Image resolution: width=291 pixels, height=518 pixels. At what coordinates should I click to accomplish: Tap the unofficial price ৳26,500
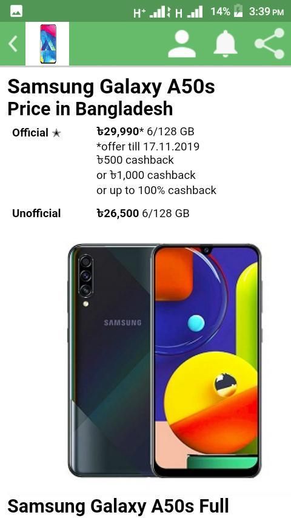pos(118,213)
